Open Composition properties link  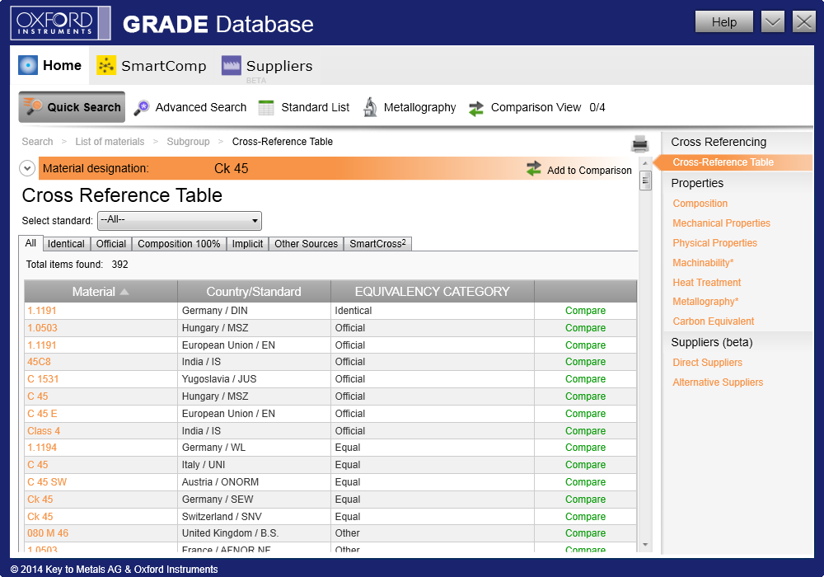click(700, 204)
